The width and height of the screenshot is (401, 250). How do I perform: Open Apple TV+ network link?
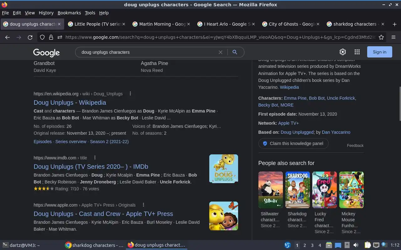point(289,123)
